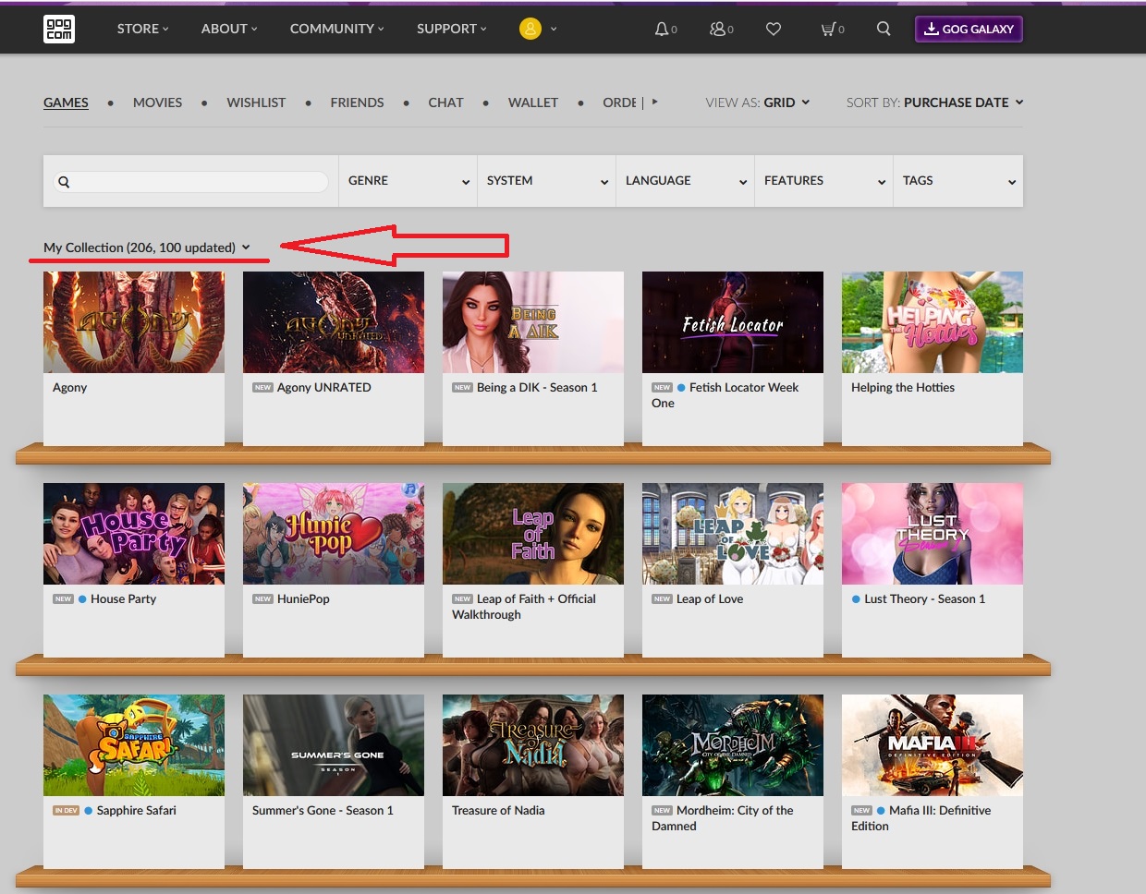Click the title Helping the Hotties
The width and height of the screenshot is (1146, 894).
click(903, 388)
